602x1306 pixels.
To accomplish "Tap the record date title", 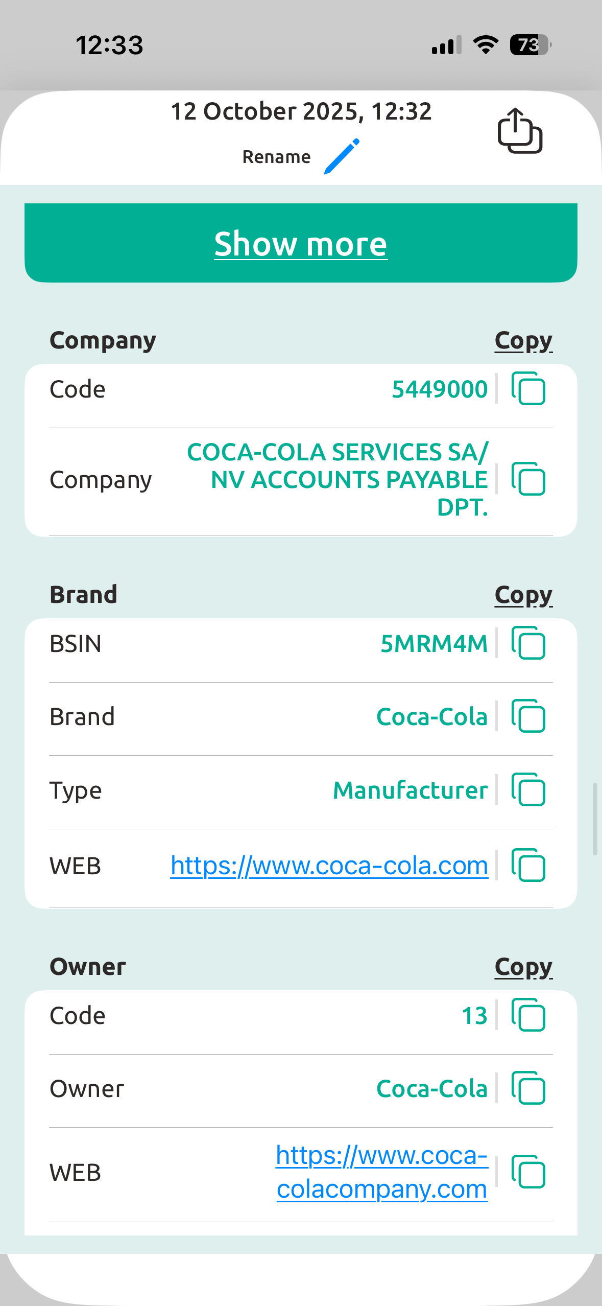I will (x=301, y=111).
